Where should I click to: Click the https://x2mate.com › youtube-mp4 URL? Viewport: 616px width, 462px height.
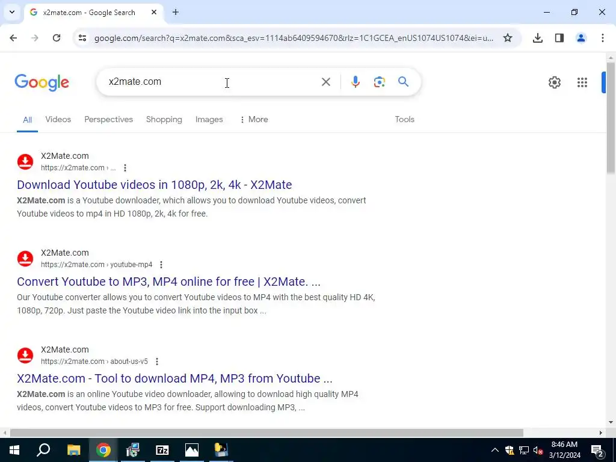(97, 265)
